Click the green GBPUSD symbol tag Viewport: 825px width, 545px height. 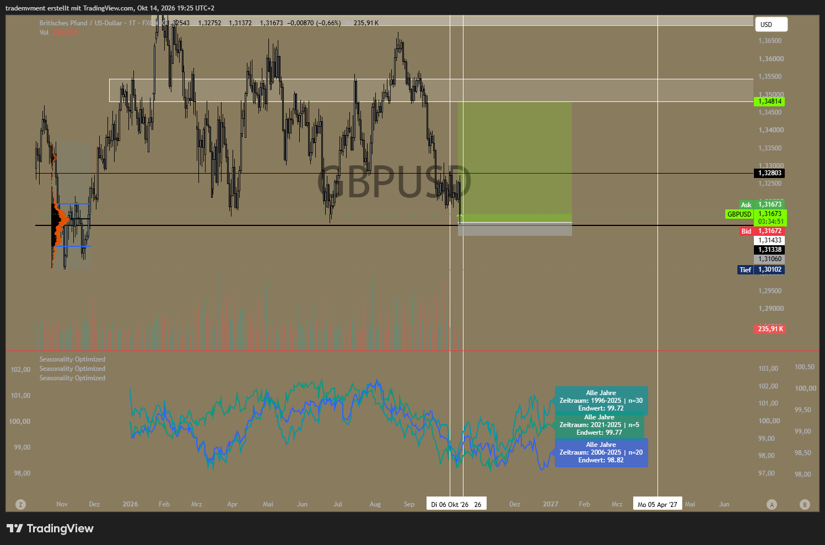pyautogui.click(x=739, y=214)
